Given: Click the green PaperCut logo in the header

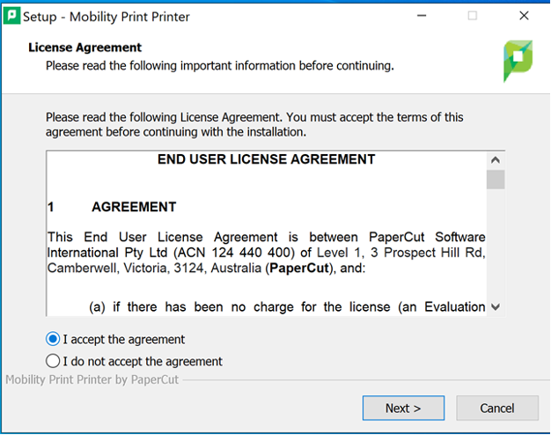Looking at the screenshot, I should point(517,61).
